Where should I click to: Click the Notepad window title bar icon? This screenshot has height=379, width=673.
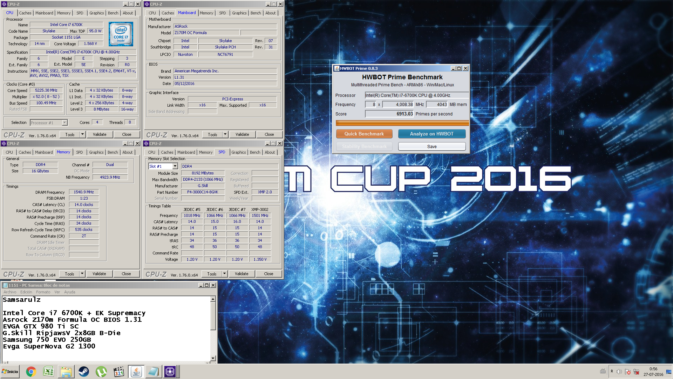tap(5, 285)
